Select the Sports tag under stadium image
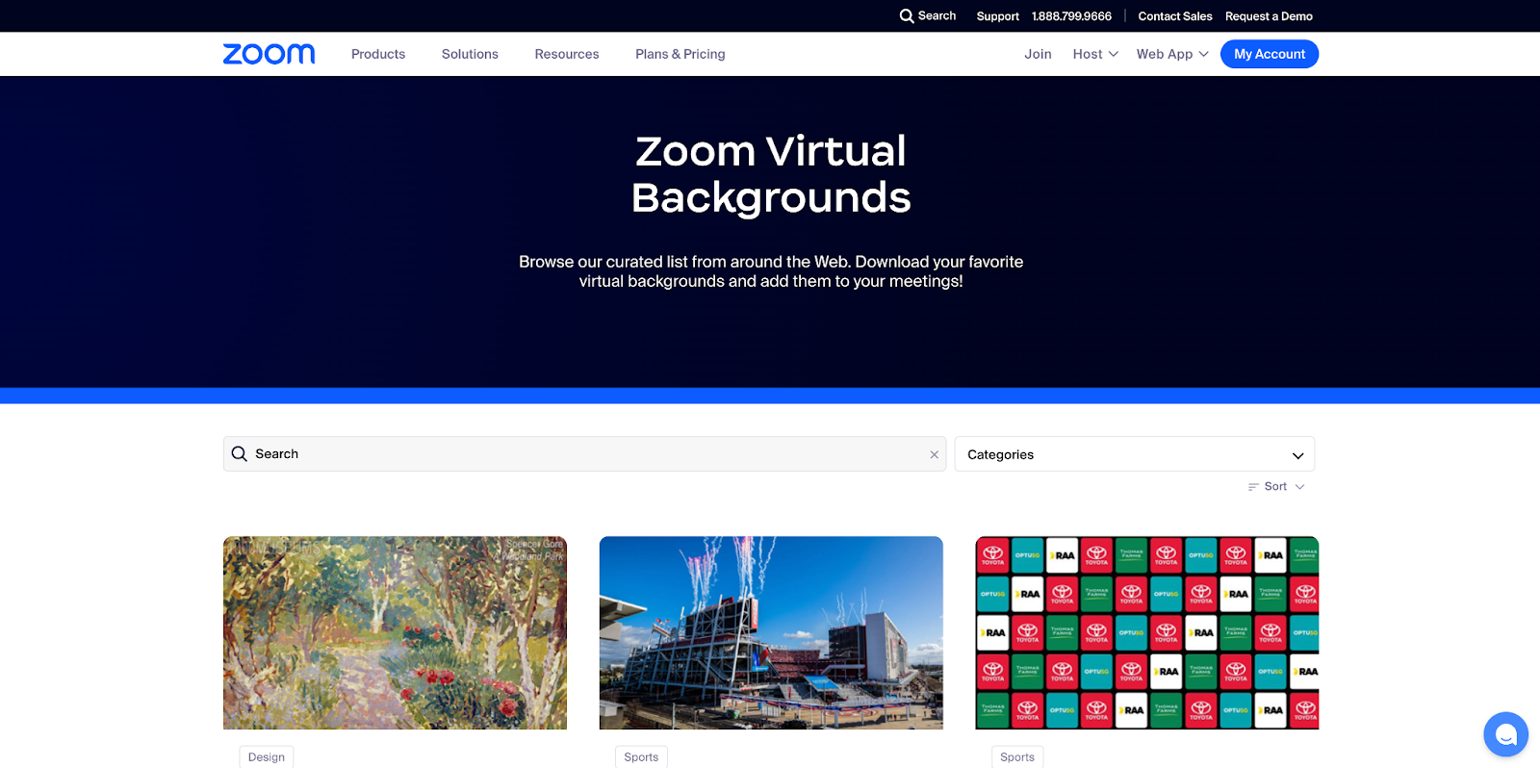The image size is (1540, 768). point(641,757)
